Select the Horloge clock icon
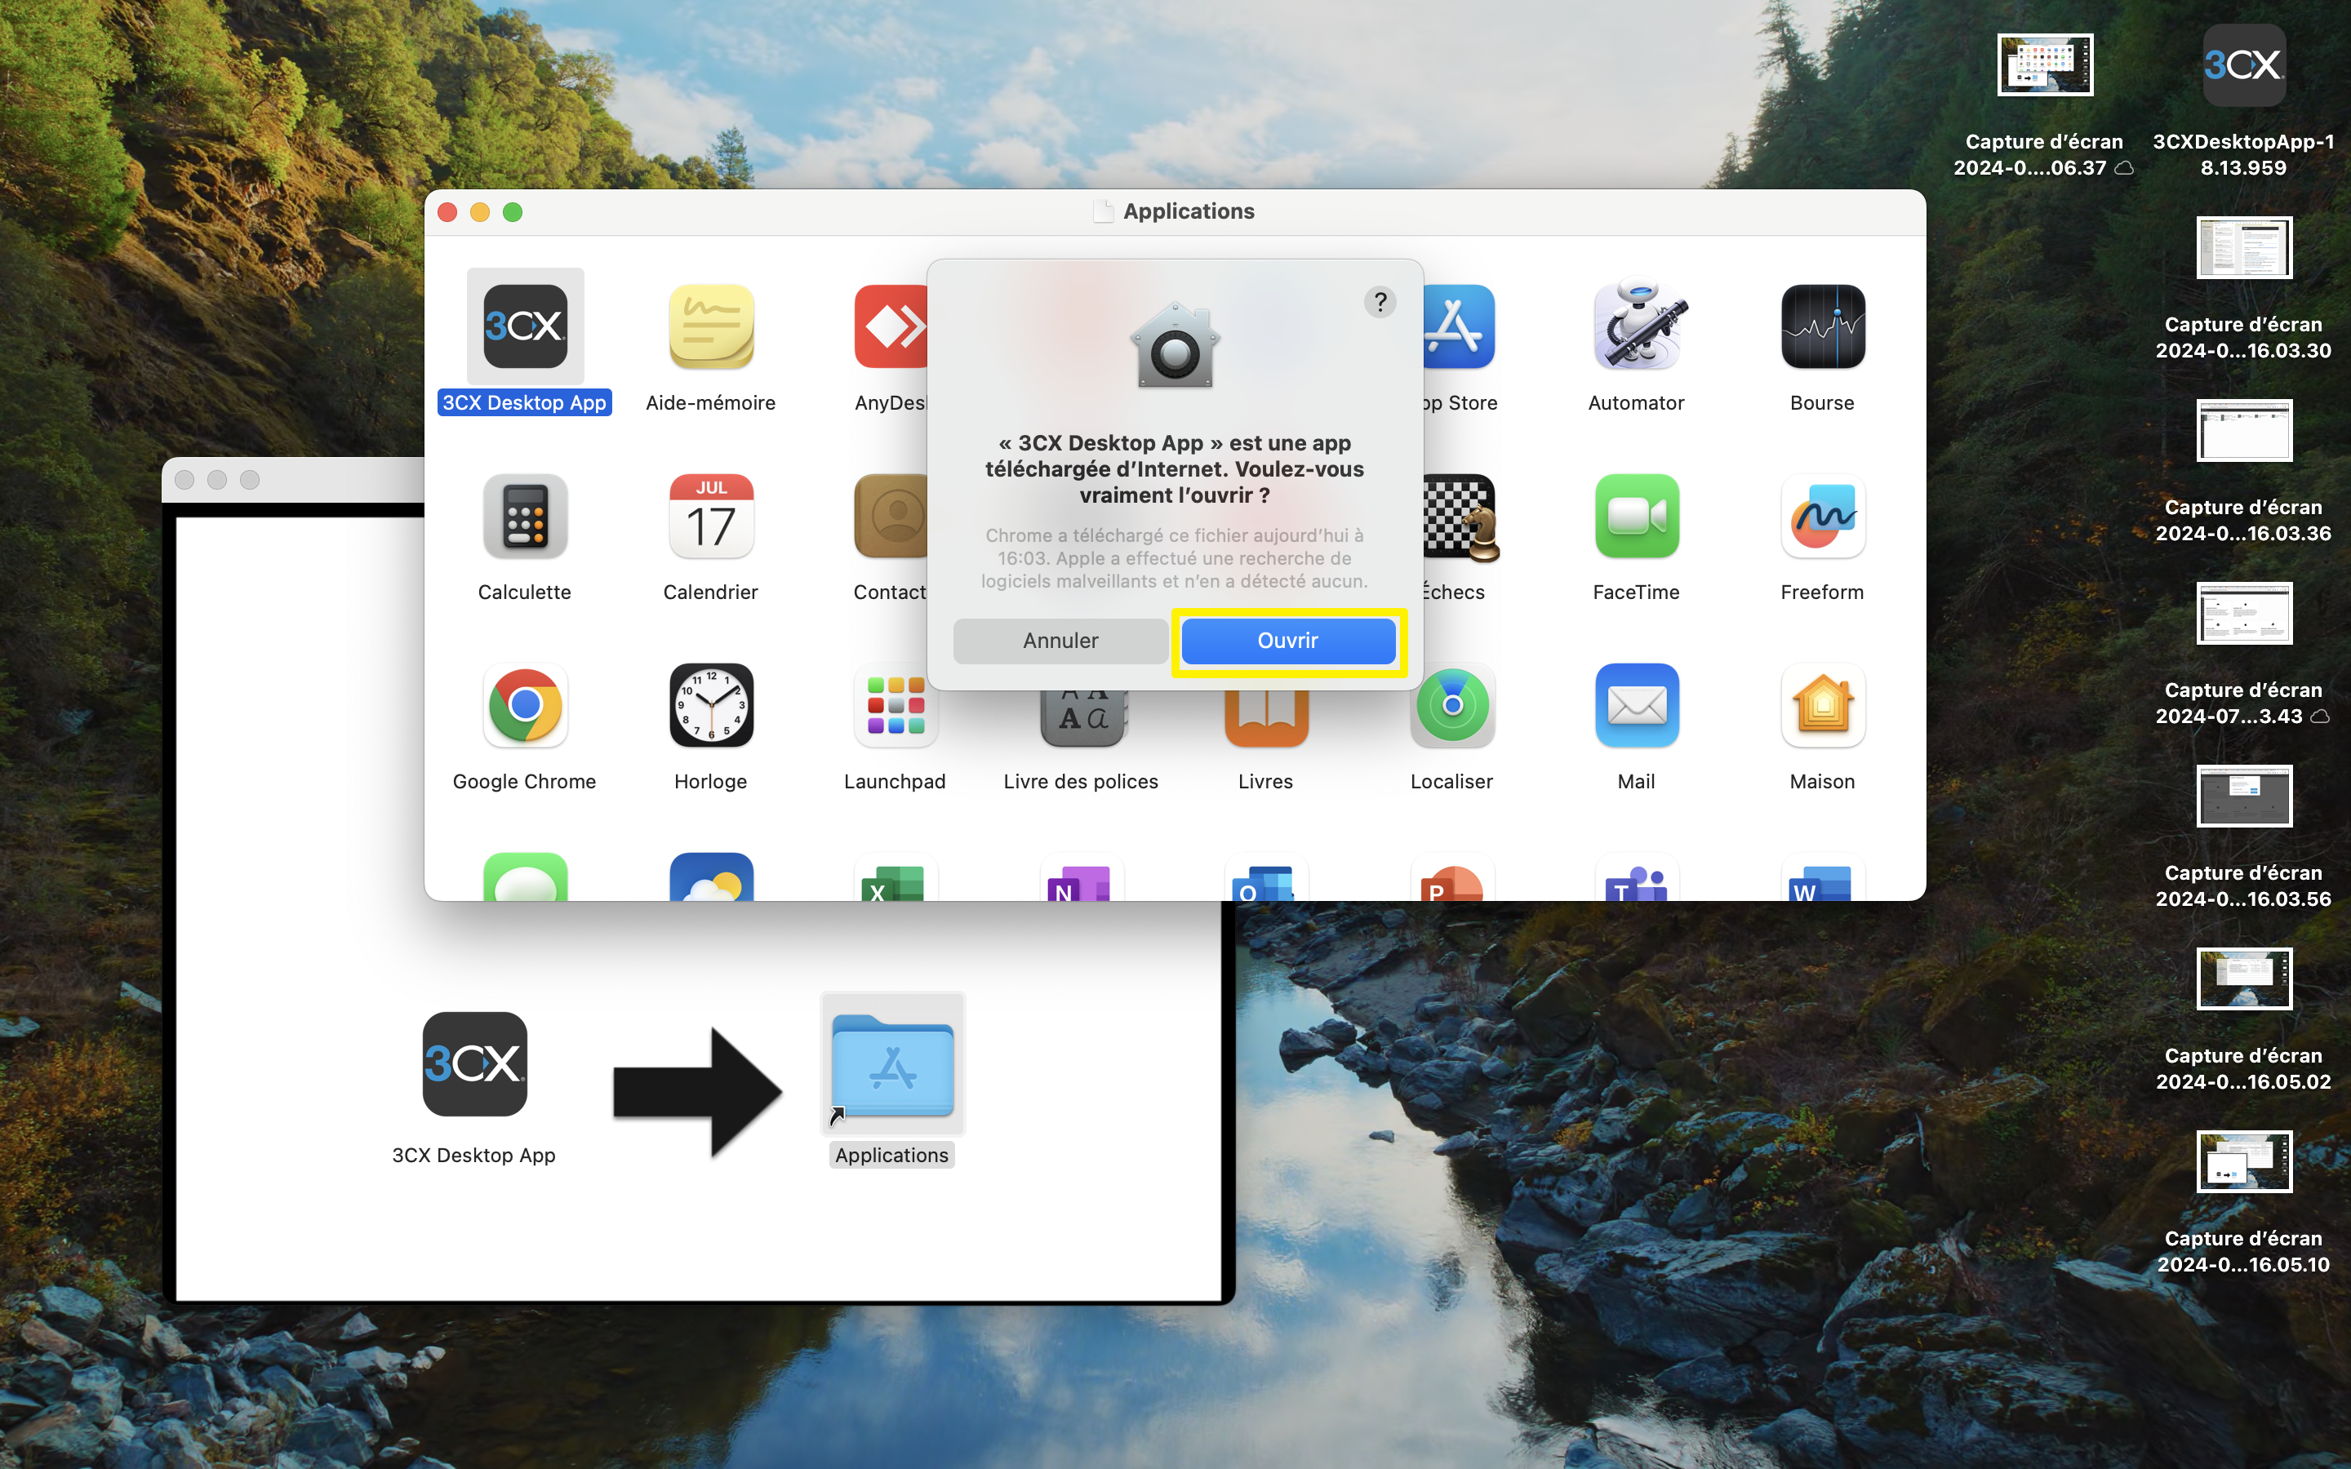Viewport: 2351px width, 1469px height. (x=711, y=705)
